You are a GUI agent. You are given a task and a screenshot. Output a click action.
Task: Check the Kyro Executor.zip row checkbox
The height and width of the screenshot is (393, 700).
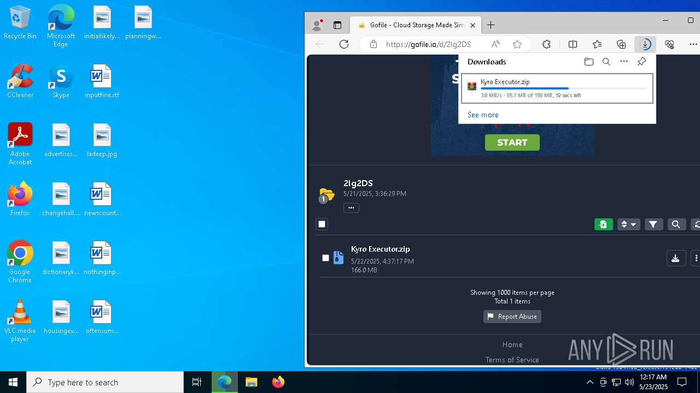[325, 258]
